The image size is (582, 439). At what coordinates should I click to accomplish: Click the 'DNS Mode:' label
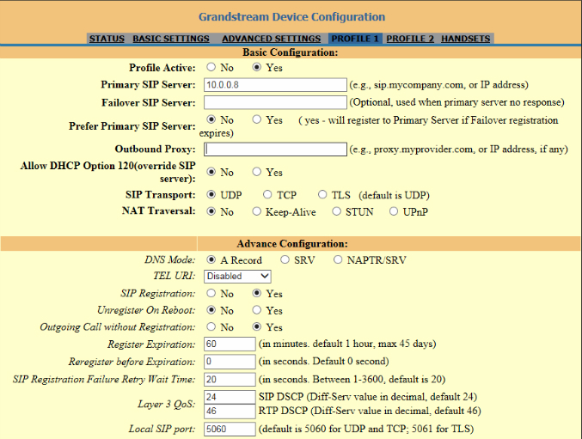(169, 259)
